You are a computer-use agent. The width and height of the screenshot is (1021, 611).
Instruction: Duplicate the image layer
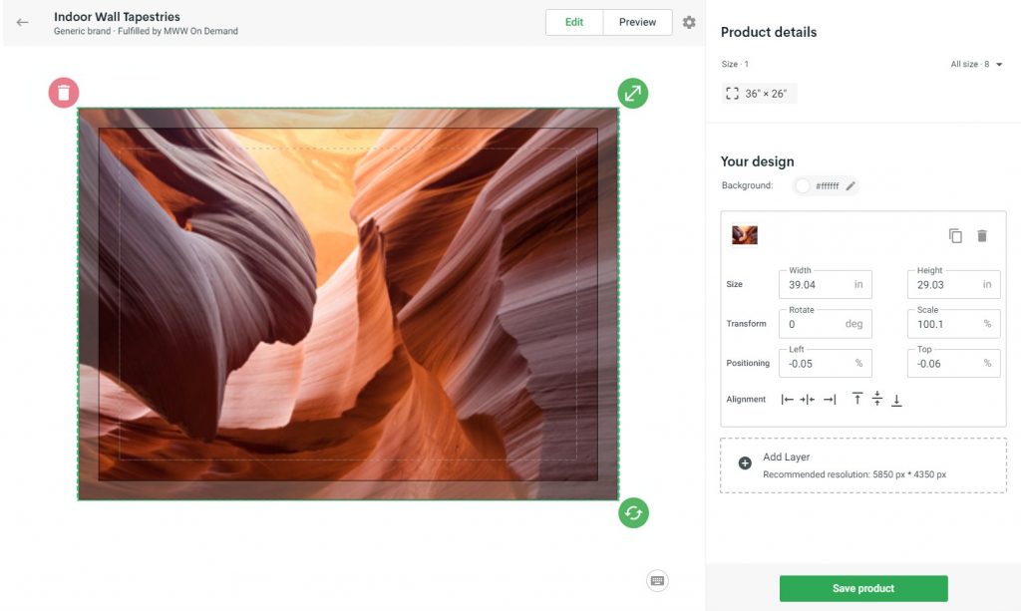[955, 236]
